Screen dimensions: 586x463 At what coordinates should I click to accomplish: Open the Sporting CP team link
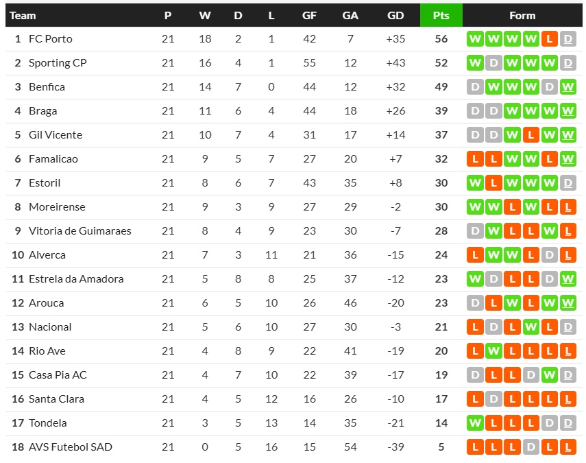coord(58,63)
